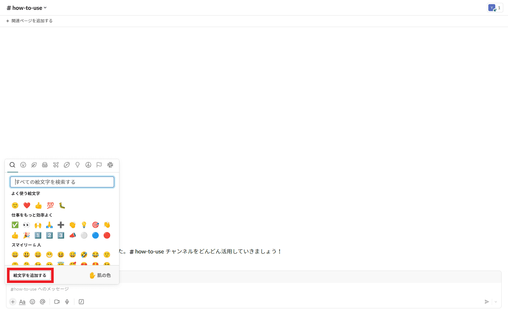Open emoji picker from composer smiley icon
508x316 pixels.
(x=32, y=302)
